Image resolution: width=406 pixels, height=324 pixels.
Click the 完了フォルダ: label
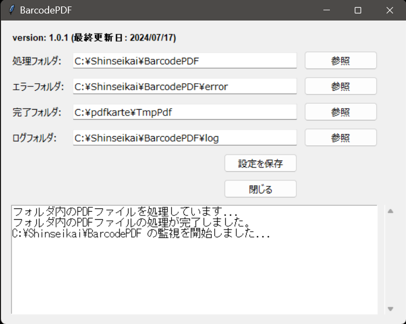pyautogui.click(x=37, y=112)
